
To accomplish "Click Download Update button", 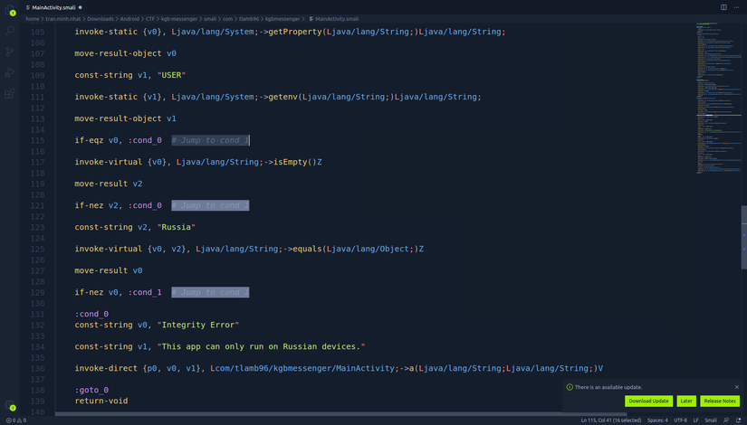I will click(x=648, y=401).
